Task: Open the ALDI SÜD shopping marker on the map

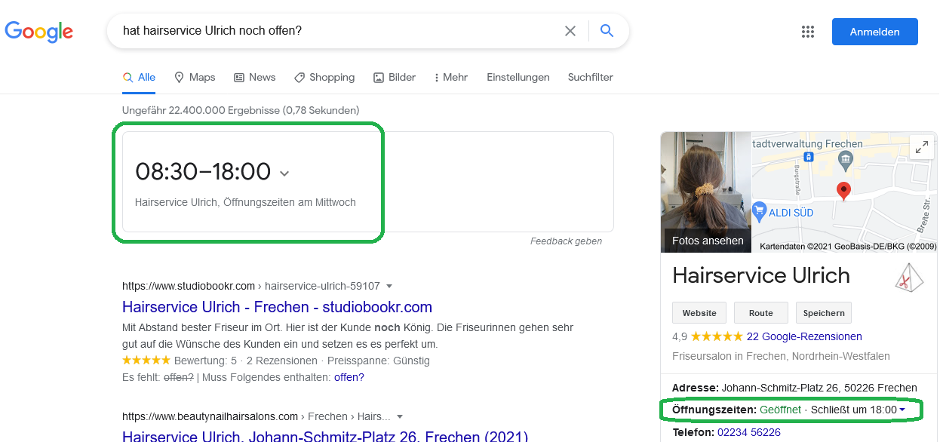Action: (x=760, y=210)
